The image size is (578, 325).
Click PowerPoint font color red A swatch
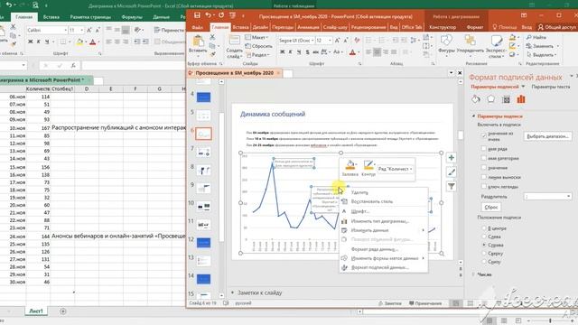point(352,52)
